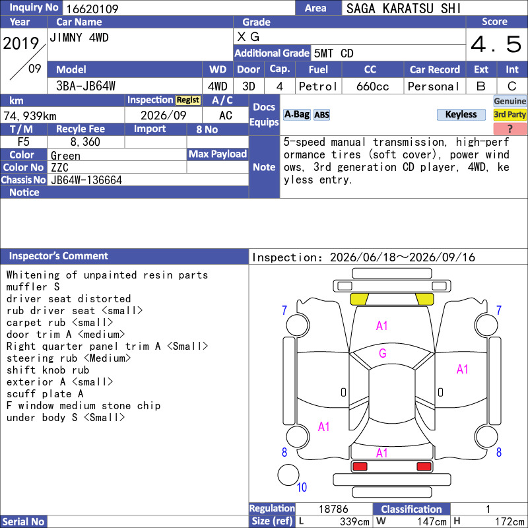The image size is (528, 528).
Task: Click the ABS equipment badge
Action: click(321, 115)
